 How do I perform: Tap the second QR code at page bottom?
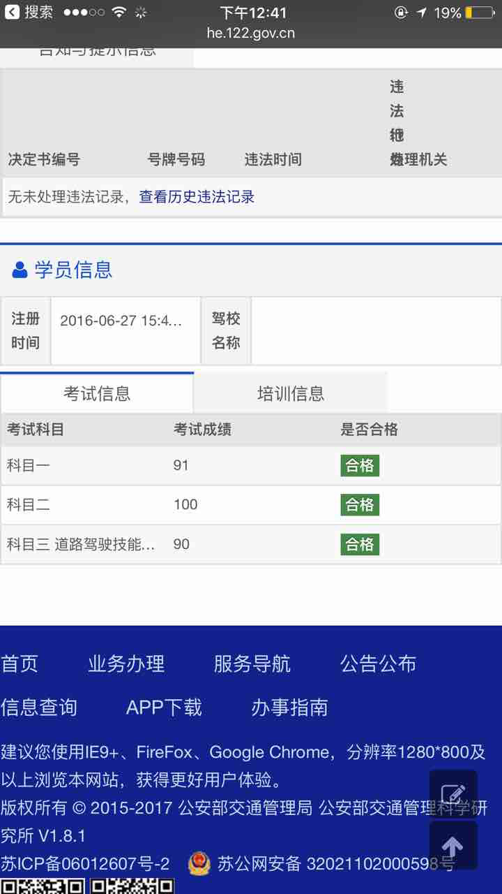132,886
